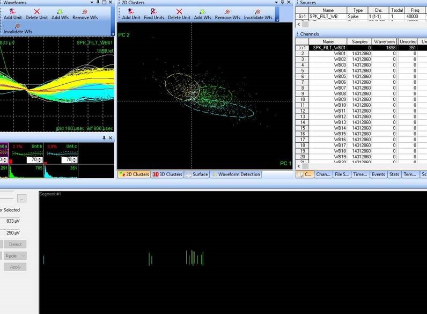427x314 pixels.
Task: Pin the 2D Clusters panel
Action: (x=282, y=3)
